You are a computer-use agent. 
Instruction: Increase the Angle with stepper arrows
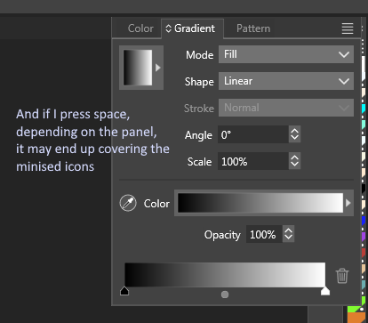pos(294,131)
